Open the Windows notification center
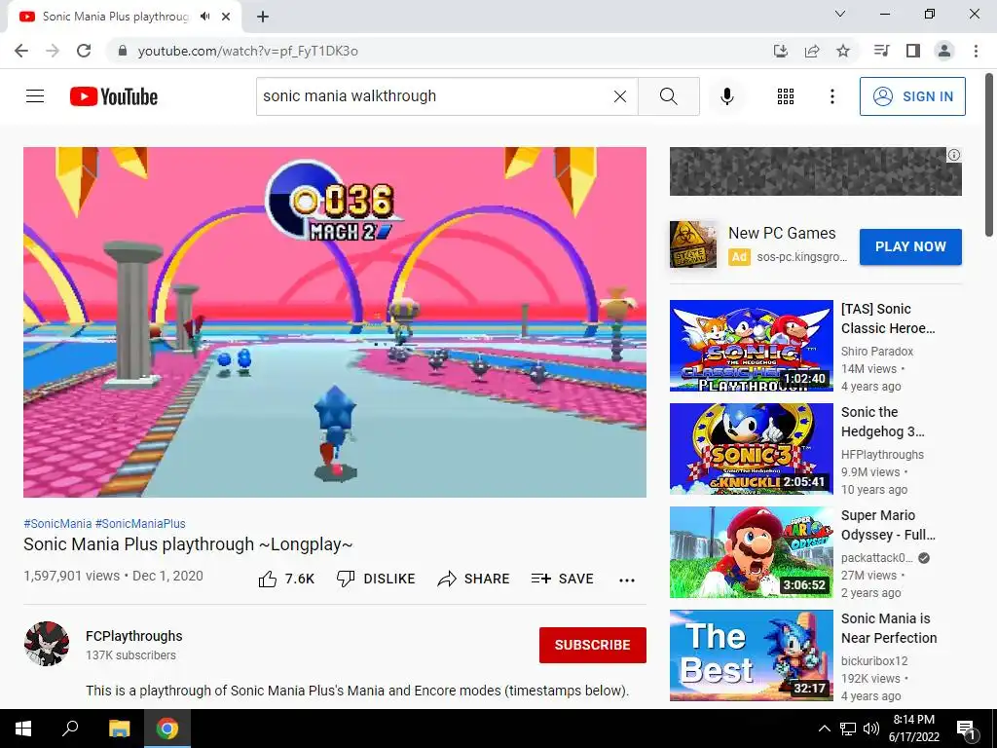This screenshot has height=748, width=997. pyautogui.click(x=966, y=729)
